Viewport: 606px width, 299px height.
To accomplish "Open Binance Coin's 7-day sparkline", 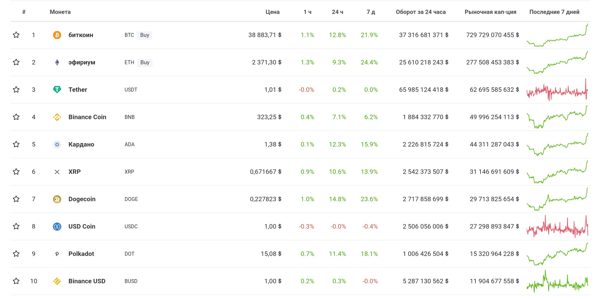I will [557, 117].
